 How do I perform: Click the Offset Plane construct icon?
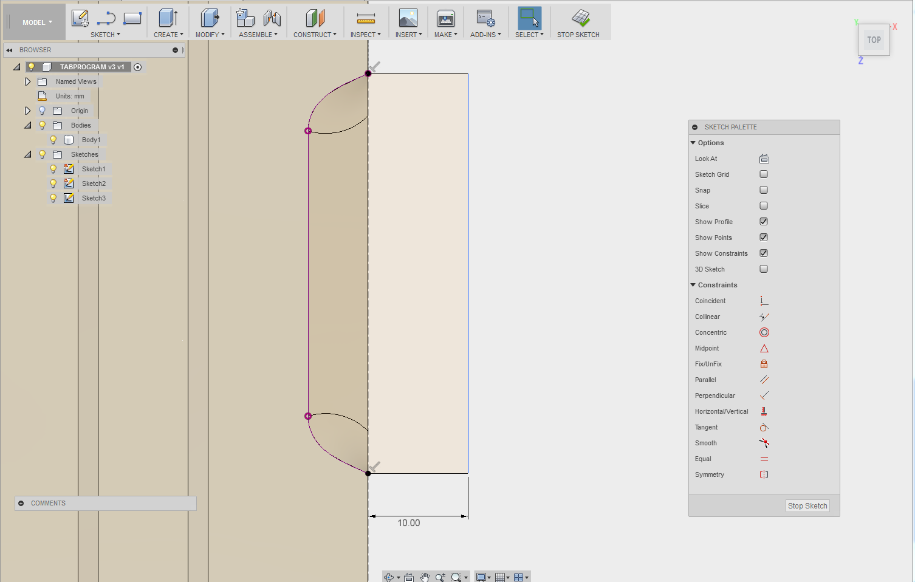[x=315, y=18]
